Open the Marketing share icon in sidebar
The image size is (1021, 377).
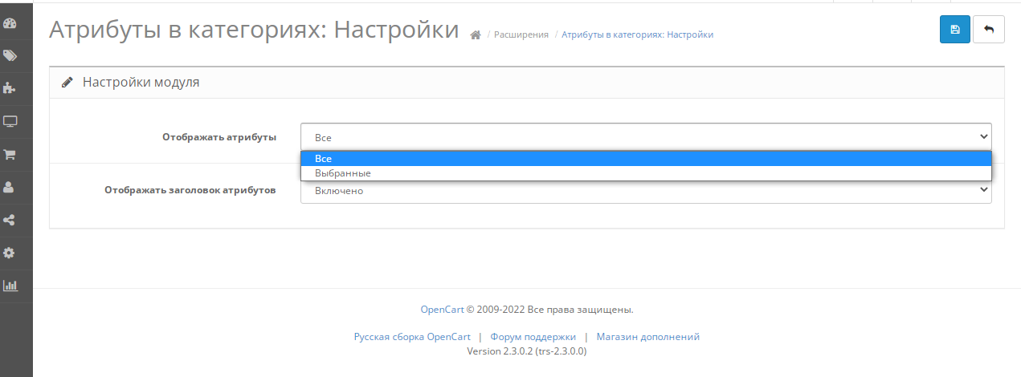coord(10,220)
